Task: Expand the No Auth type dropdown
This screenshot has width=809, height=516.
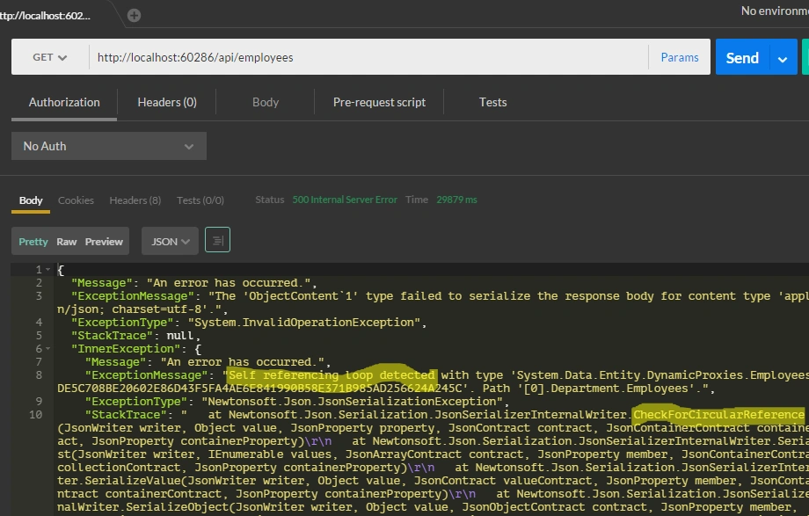Action: pos(109,146)
